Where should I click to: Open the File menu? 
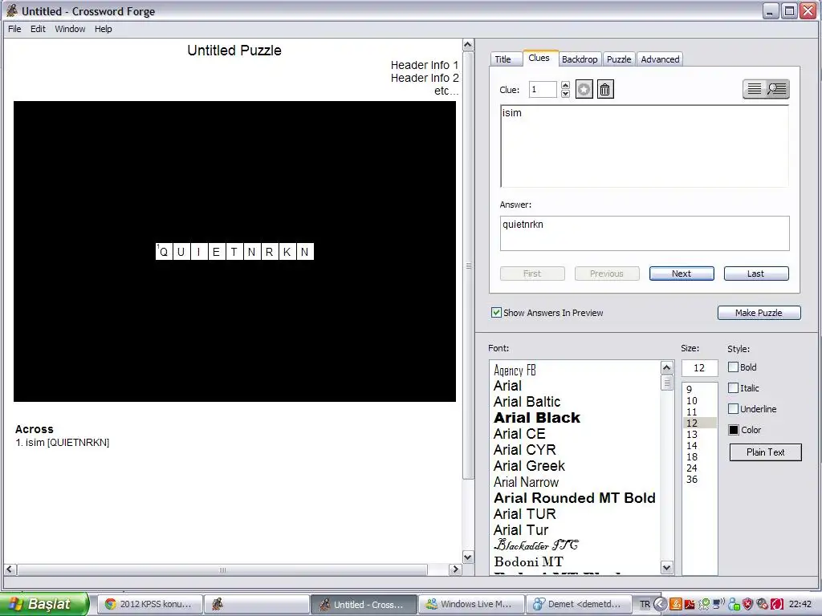click(14, 29)
